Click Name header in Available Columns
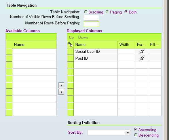The image size is (169, 140). [x=34, y=45]
